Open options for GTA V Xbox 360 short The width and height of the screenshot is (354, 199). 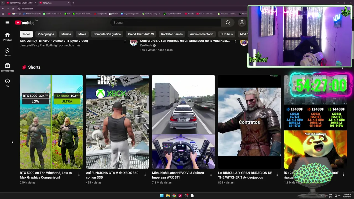coord(145,174)
